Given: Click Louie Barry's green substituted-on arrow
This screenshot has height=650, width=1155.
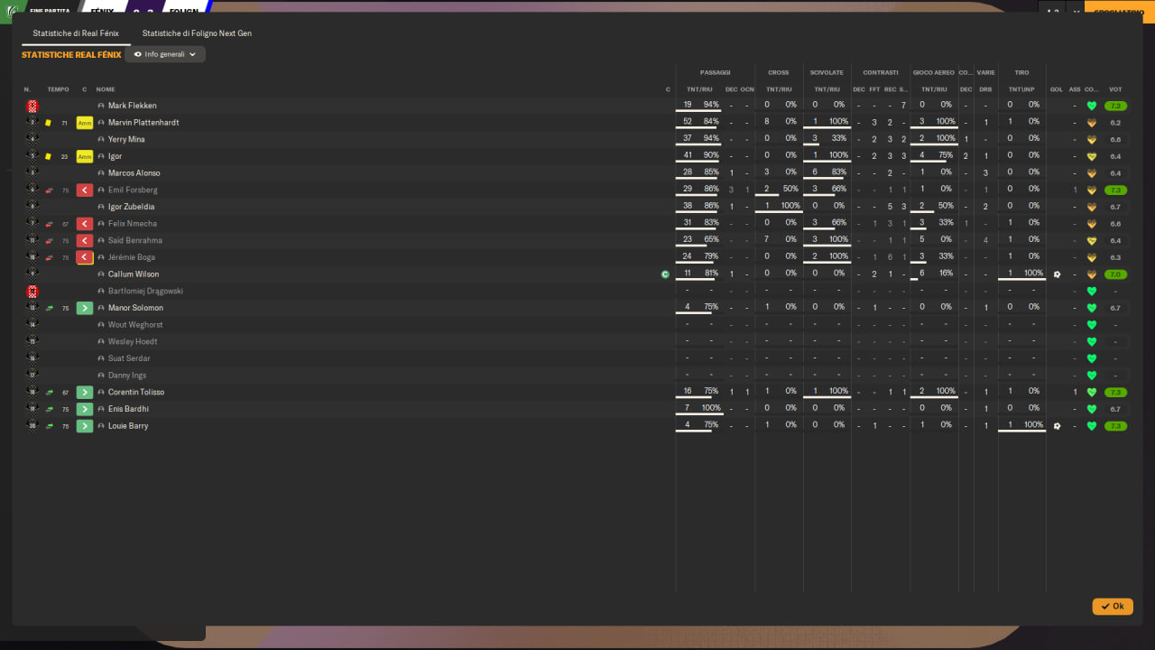Looking at the screenshot, I should point(85,426).
